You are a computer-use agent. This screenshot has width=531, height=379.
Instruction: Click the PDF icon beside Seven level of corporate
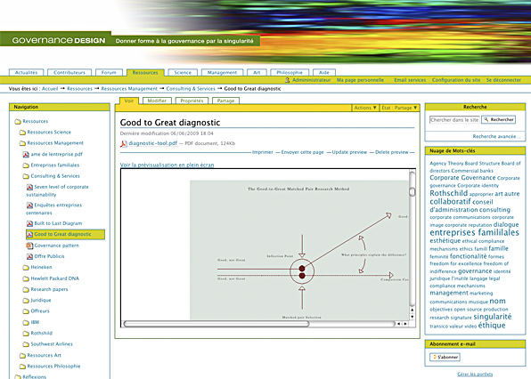tap(29, 187)
